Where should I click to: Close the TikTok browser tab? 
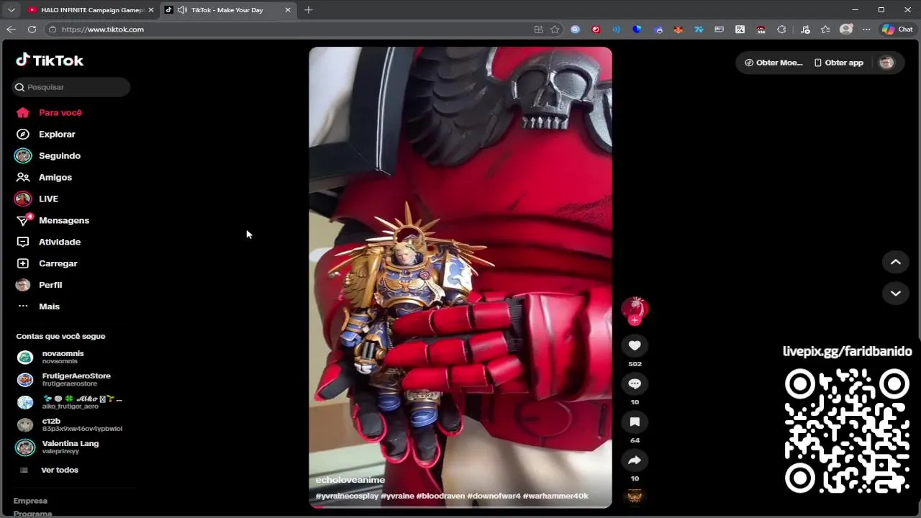[288, 10]
